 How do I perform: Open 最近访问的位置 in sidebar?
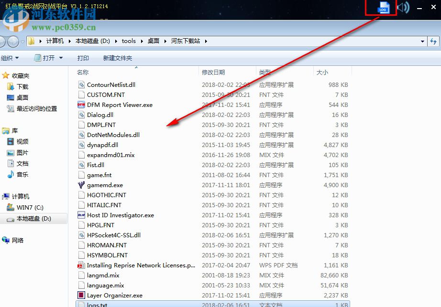(x=36, y=108)
